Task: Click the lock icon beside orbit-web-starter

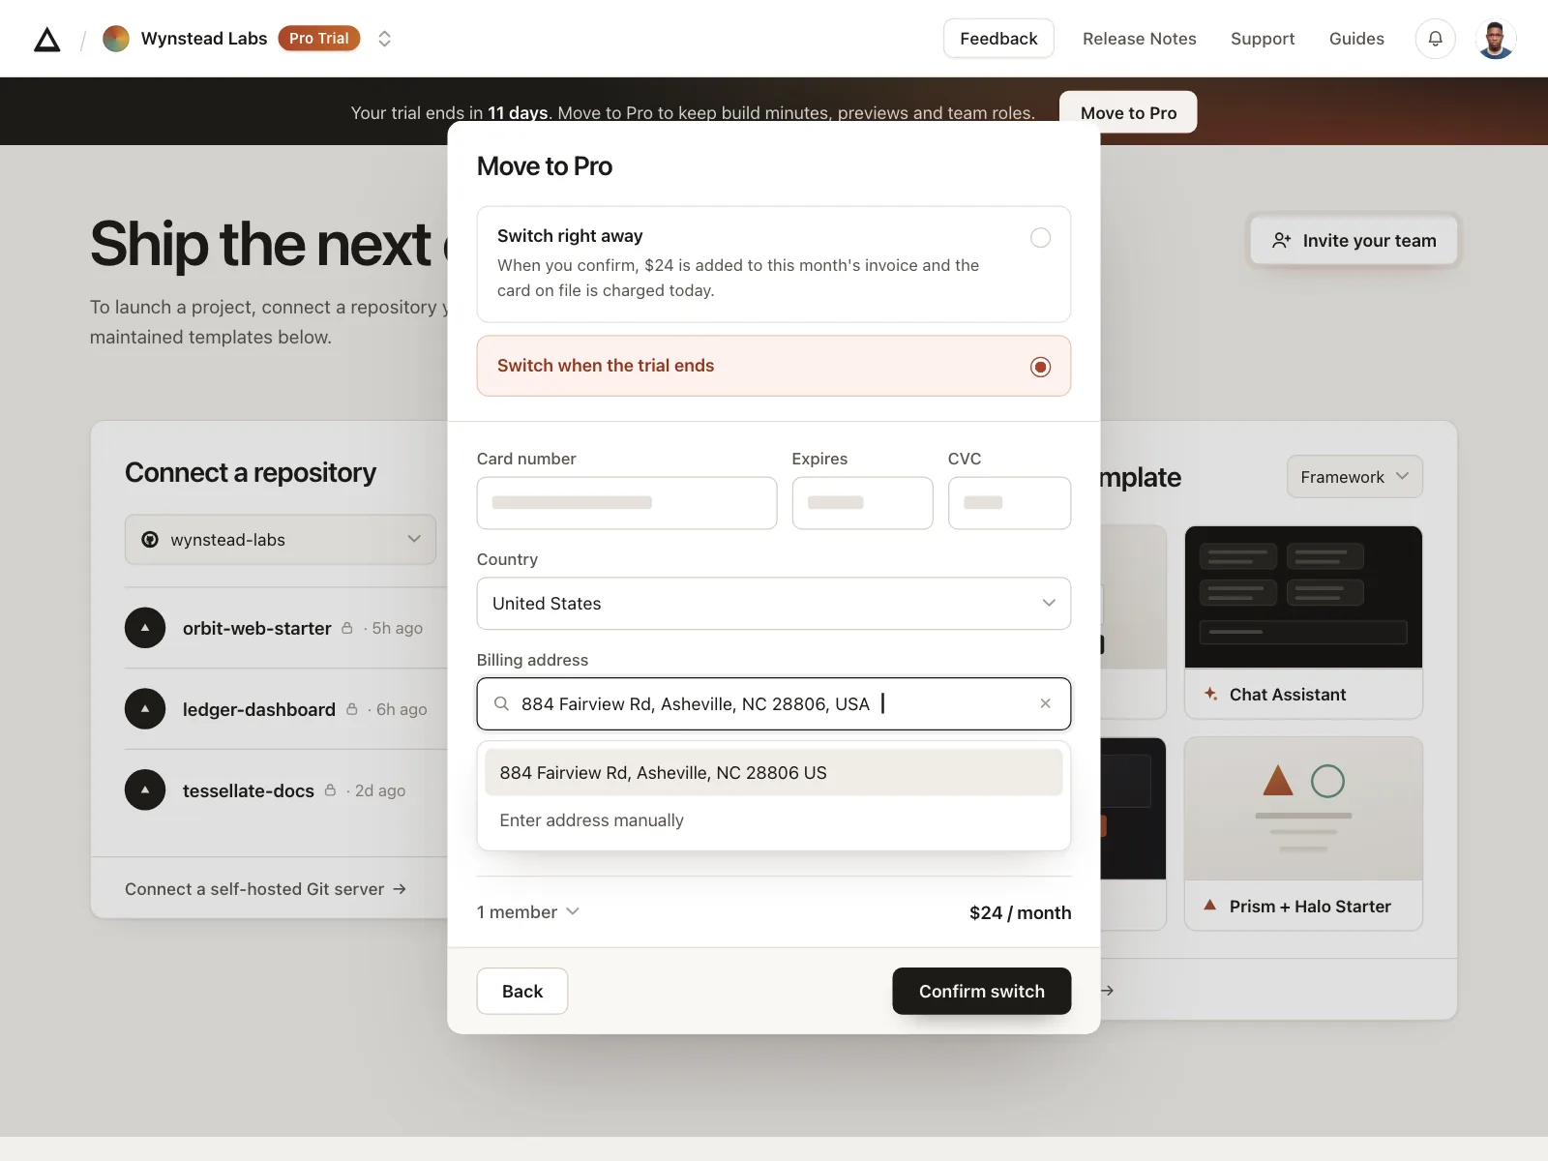Action: pyautogui.click(x=347, y=628)
